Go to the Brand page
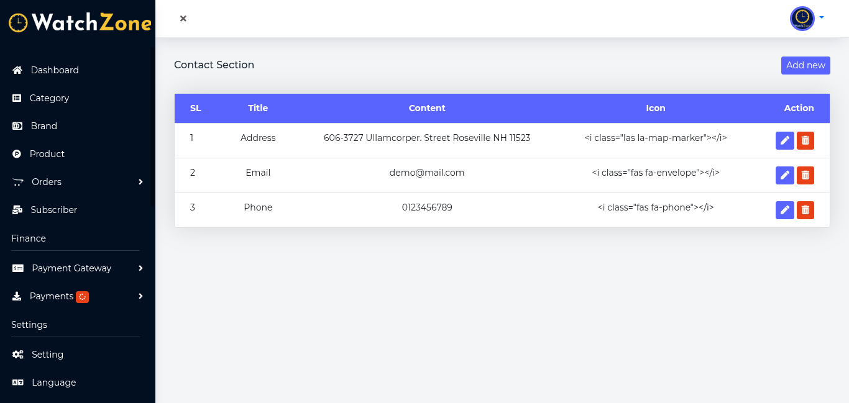 [x=44, y=126]
